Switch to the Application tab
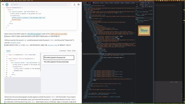185x104 pixels. [x=127, y=3]
